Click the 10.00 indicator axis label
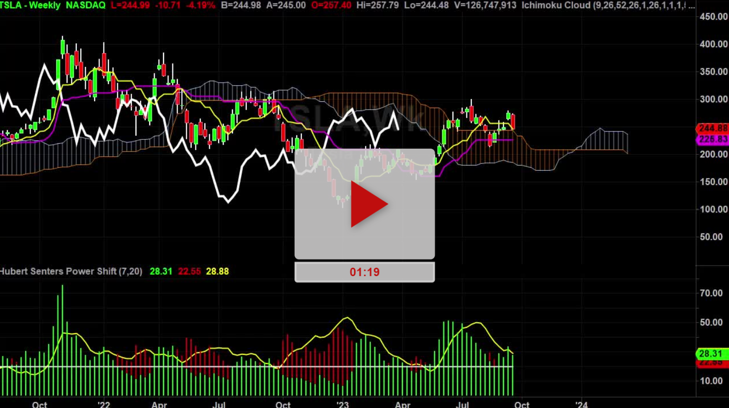 711,380
